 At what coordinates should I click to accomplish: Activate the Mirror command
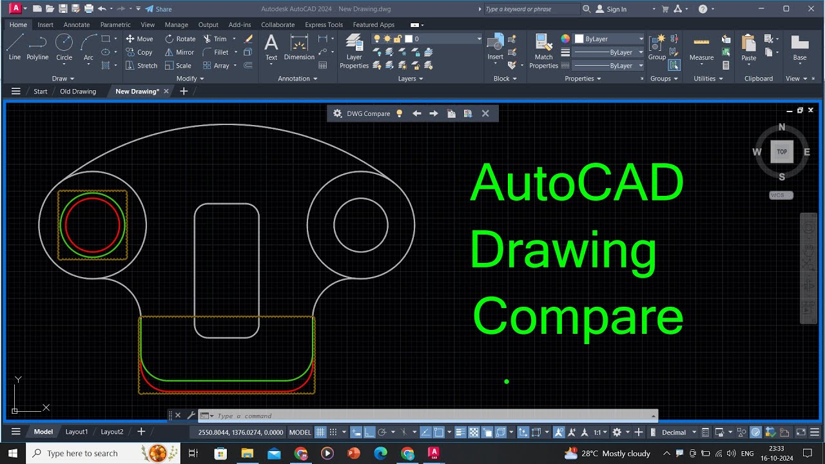pos(179,52)
